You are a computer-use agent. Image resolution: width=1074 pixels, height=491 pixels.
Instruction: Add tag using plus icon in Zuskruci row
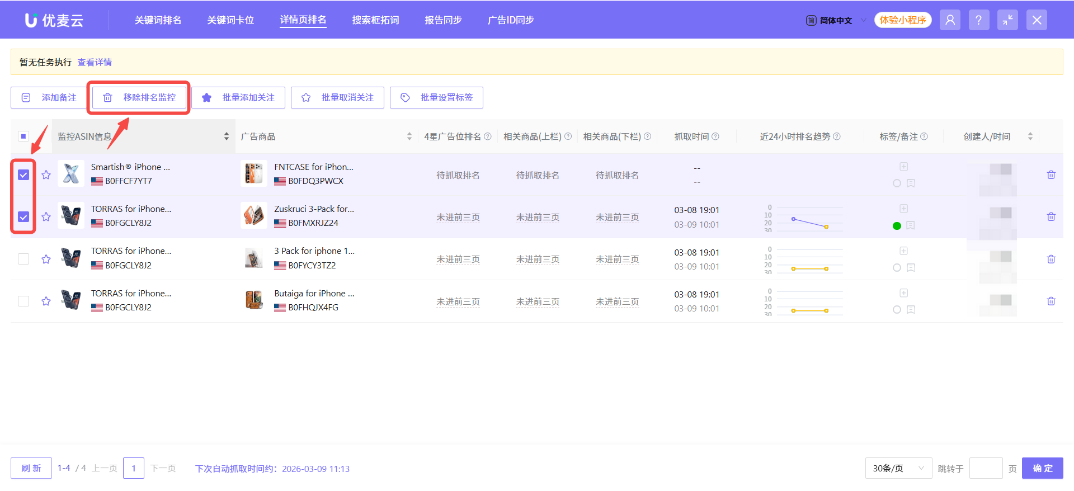point(903,209)
